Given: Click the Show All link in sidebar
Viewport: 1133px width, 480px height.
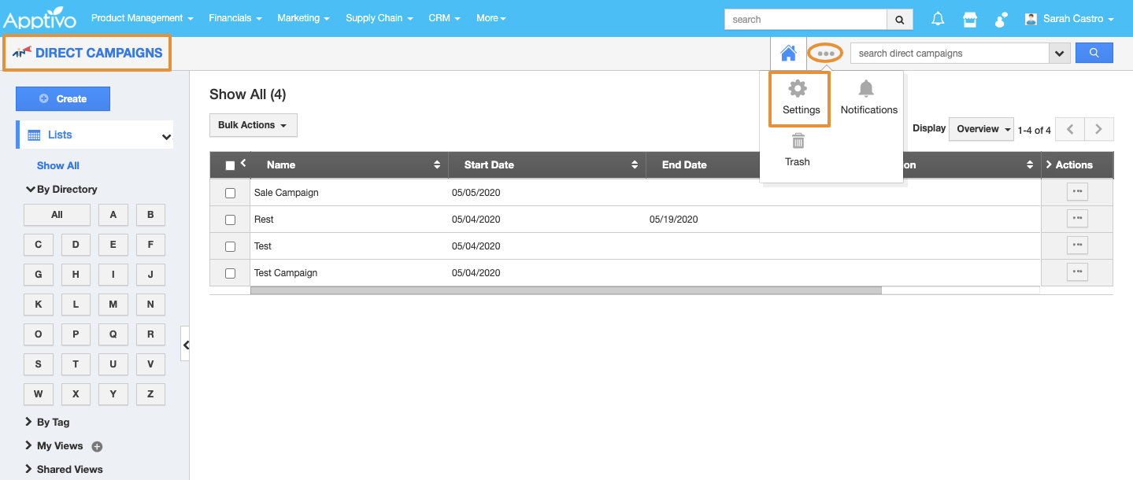Looking at the screenshot, I should pos(58,166).
